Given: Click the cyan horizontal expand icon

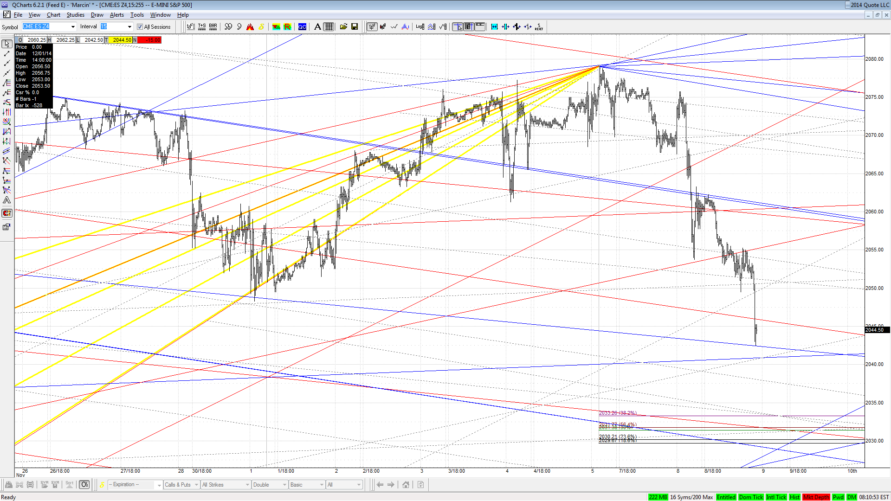Looking at the screenshot, I should point(494,27).
